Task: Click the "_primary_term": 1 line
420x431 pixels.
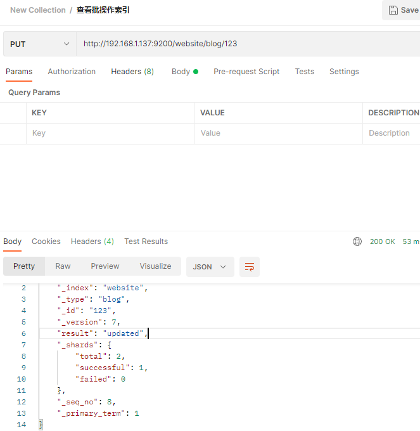Action: 98,413
